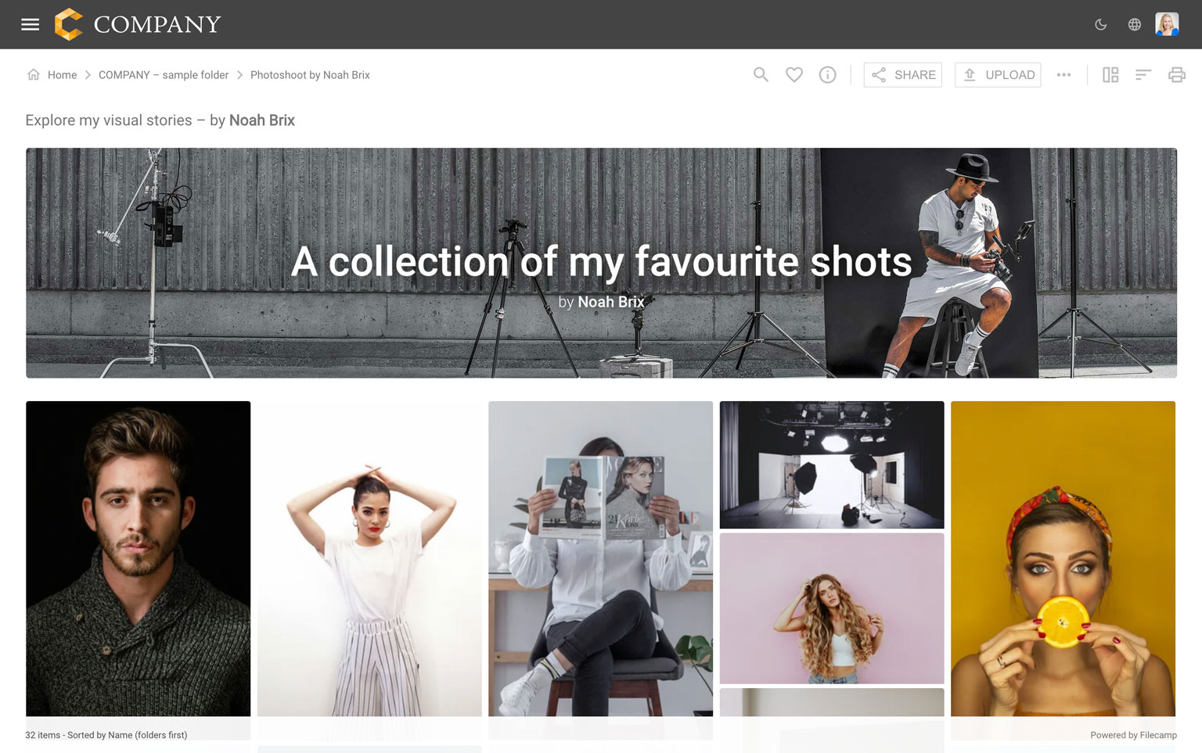Print the page with printer icon

(1176, 75)
